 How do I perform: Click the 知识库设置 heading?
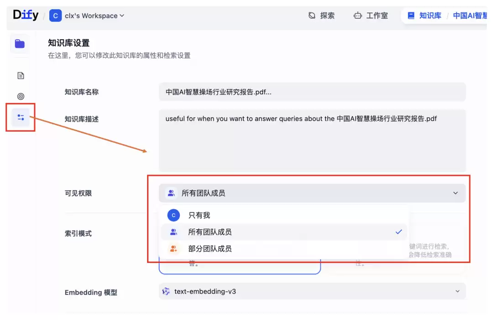69,43
